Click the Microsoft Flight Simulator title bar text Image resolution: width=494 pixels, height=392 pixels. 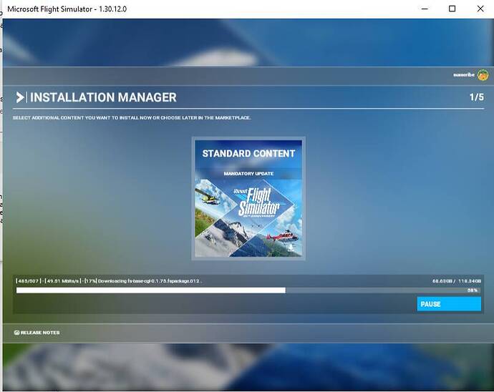67,9
